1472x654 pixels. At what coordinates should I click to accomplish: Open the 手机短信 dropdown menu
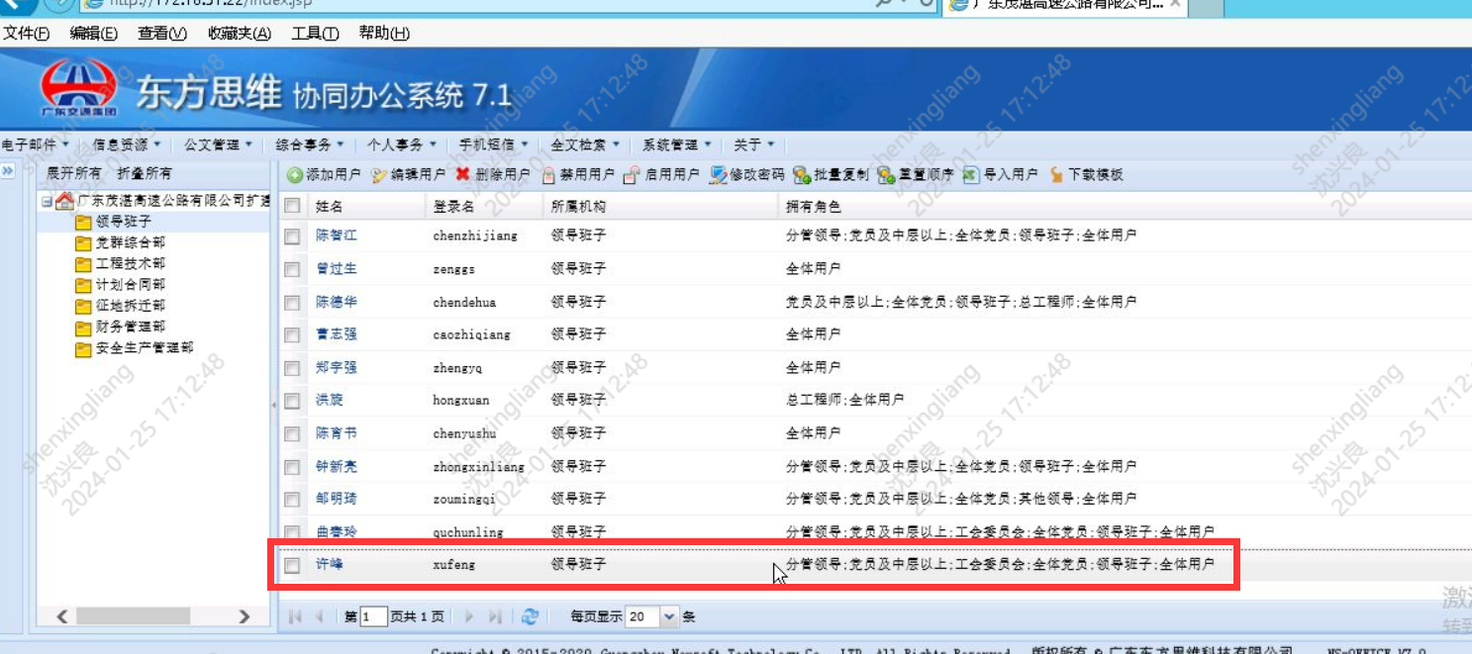point(493,144)
